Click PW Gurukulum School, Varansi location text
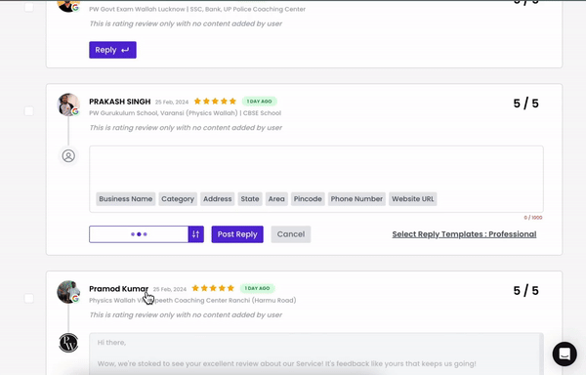This screenshot has width=586, height=375. pyautogui.click(x=185, y=113)
